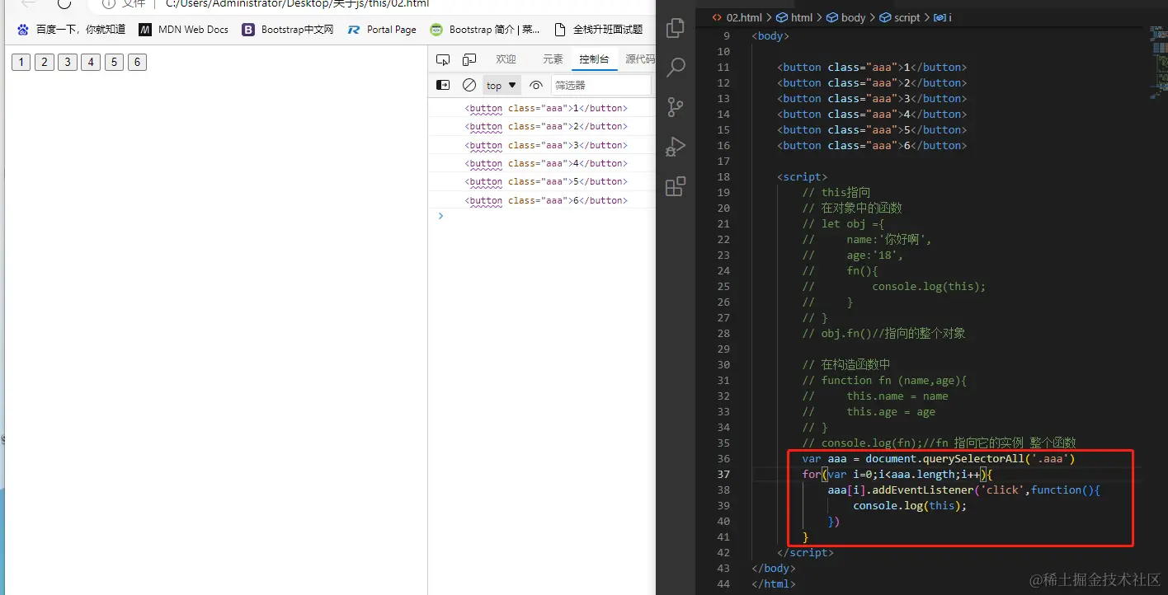
Task: Open the Run and Debug view
Action: pyautogui.click(x=676, y=146)
